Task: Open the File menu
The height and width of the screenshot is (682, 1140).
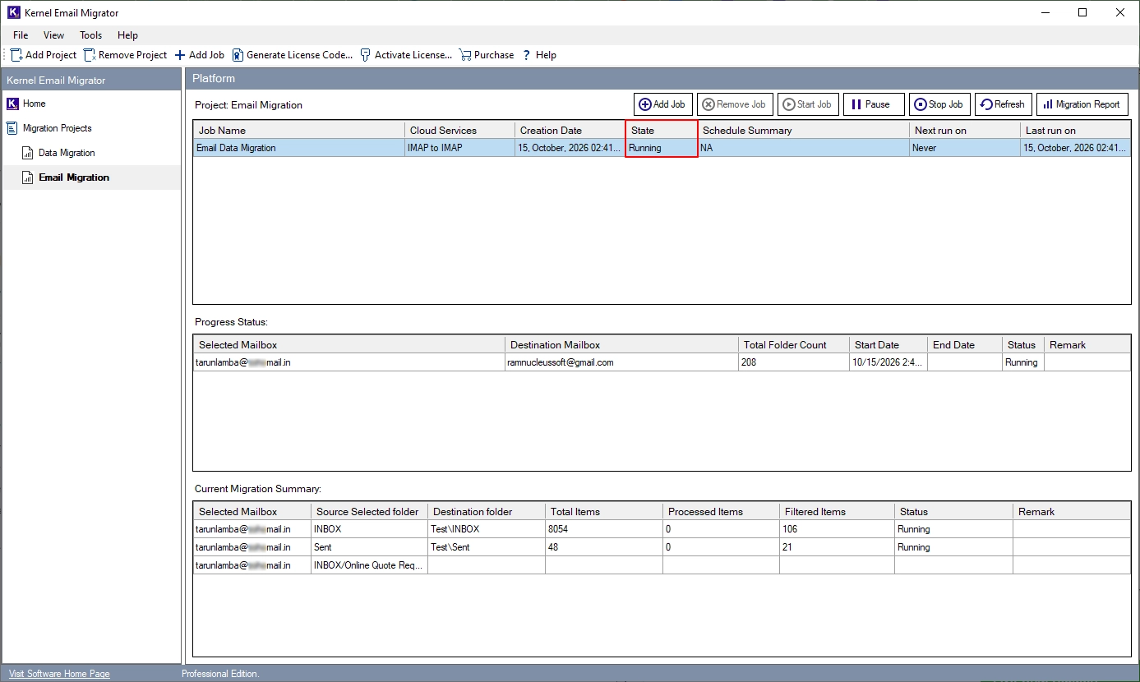Action: point(21,35)
